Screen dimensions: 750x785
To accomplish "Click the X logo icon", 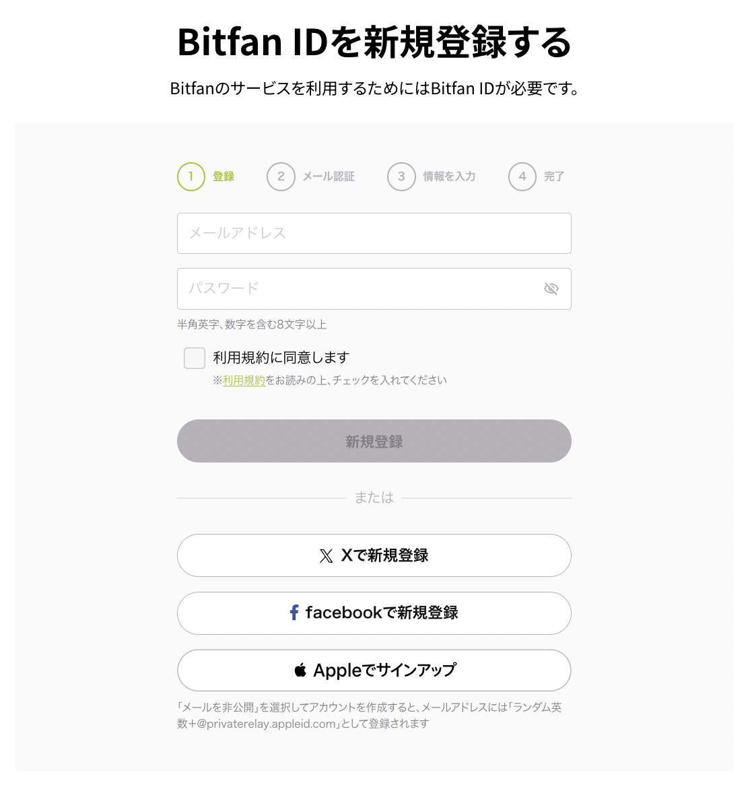I will [x=327, y=556].
